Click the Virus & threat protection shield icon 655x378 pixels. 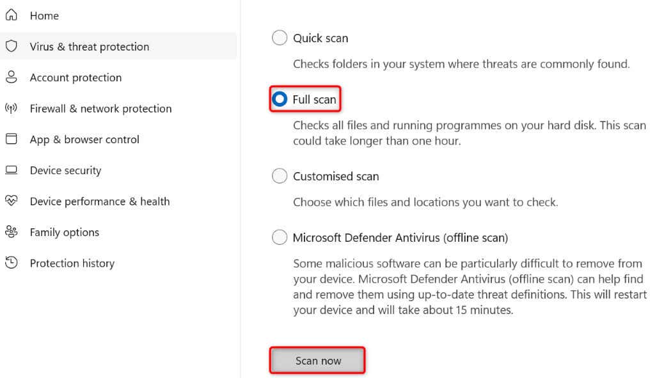click(x=11, y=46)
